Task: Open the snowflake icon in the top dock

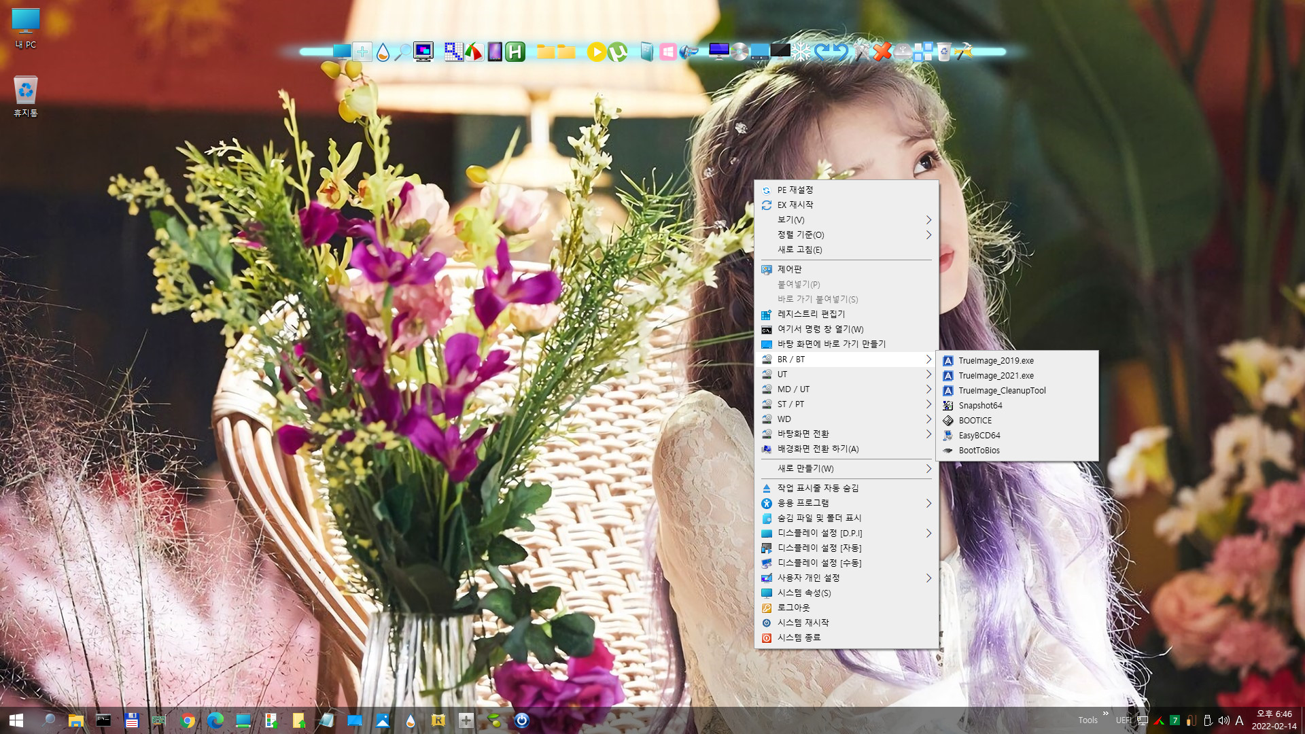Action: coord(801,52)
